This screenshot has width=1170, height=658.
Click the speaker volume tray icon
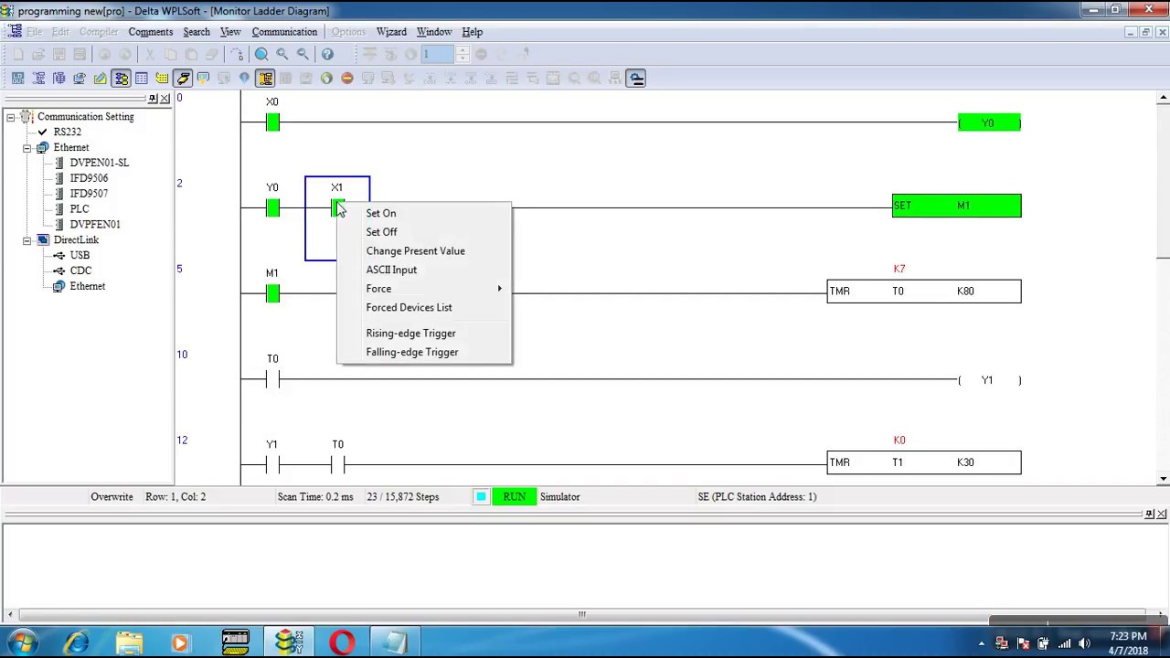(x=1084, y=643)
